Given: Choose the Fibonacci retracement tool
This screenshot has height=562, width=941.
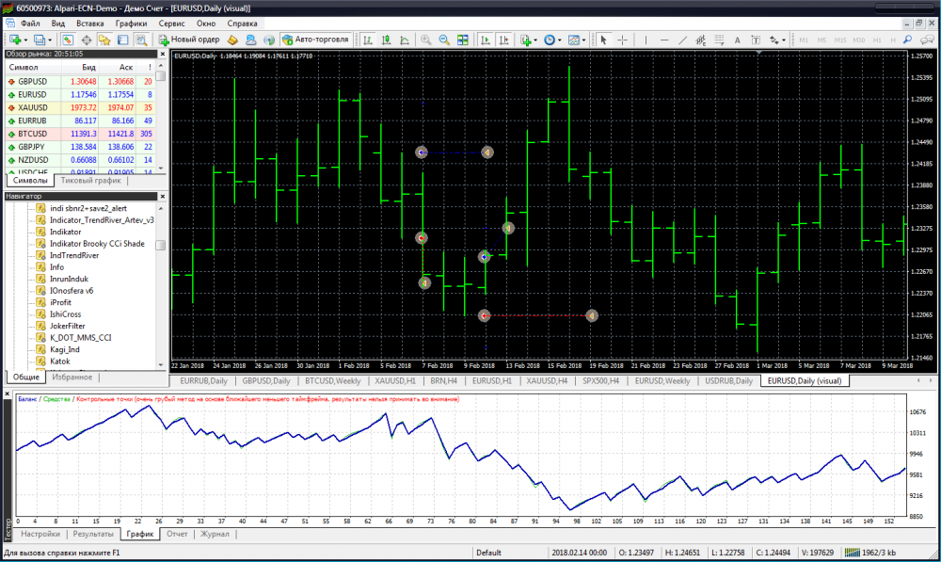Looking at the screenshot, I should (x=719, y=40).
